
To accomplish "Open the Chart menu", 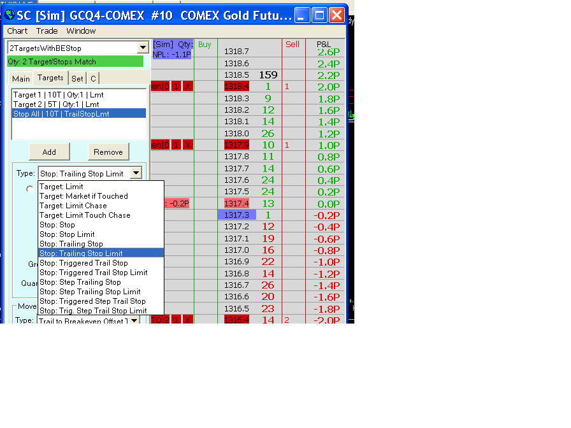I will pos(17,31).
